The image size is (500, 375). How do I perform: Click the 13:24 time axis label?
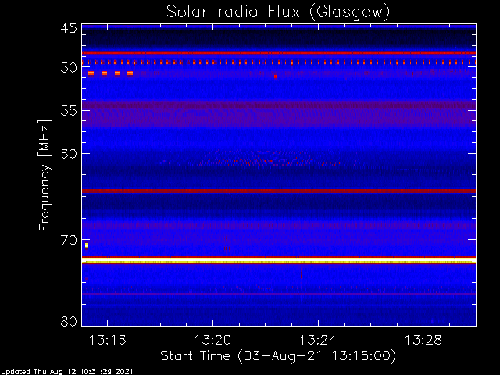click(318, 340)
